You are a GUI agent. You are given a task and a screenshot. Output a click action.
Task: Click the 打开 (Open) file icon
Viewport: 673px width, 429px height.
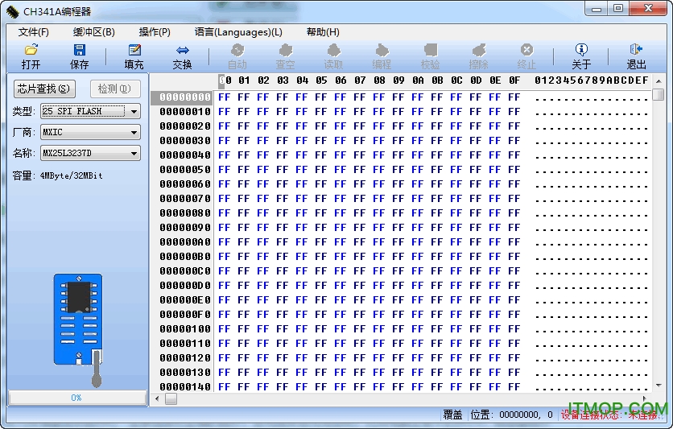coord(31,50)
